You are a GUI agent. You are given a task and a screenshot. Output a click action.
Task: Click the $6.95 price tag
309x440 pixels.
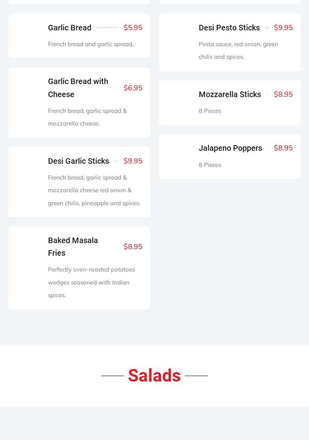pyautogui.click(x=133, y=88)
